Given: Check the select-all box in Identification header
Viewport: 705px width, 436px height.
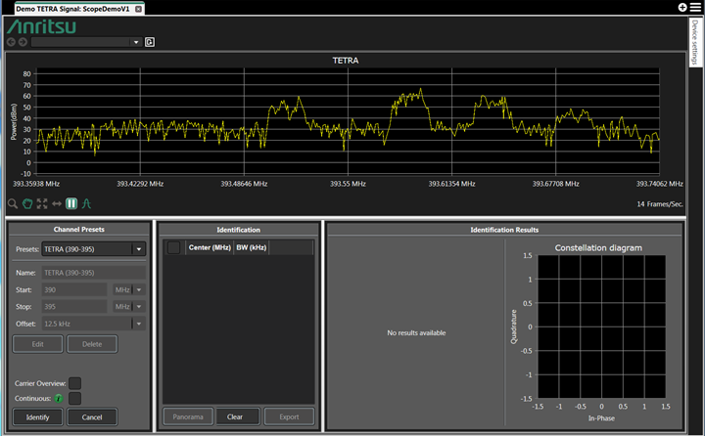Looking at the screenshot, I should point(173,248).
